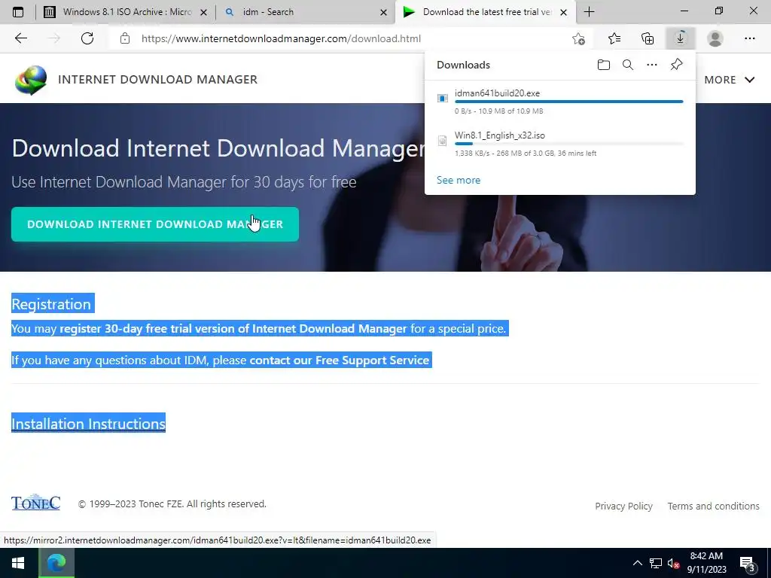View site information lock icon
This screenshot has width=771, height=578.
125,38
